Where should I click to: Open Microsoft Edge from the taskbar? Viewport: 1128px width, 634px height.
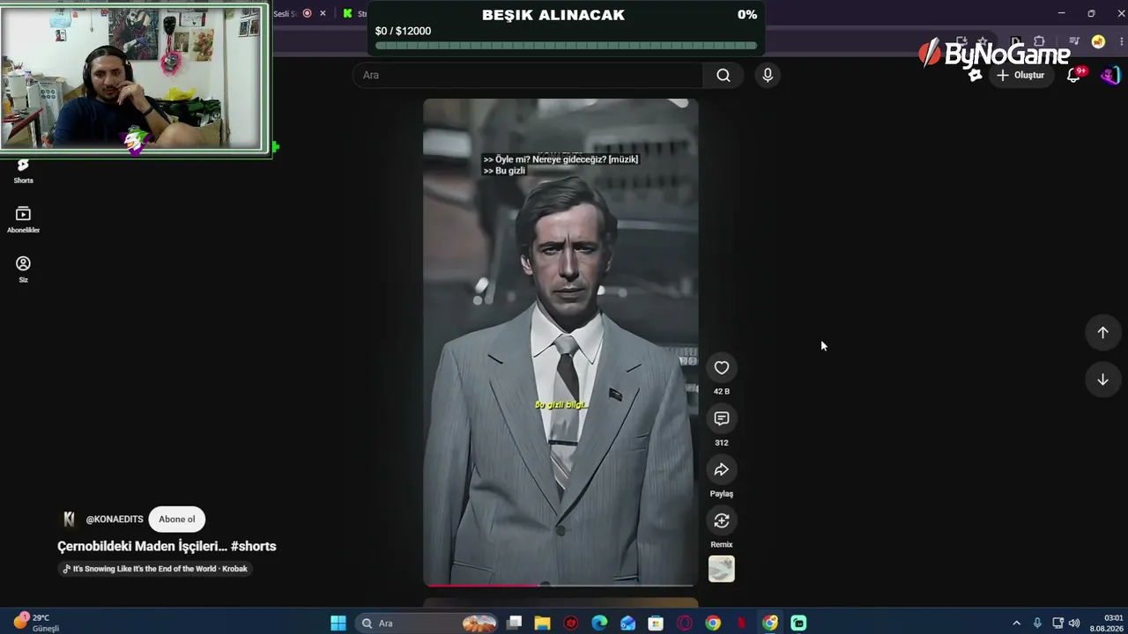point(599,623)
